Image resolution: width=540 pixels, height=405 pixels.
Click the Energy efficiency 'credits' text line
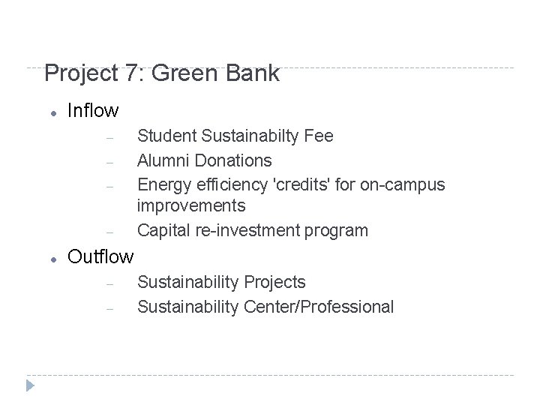(291, 184)
